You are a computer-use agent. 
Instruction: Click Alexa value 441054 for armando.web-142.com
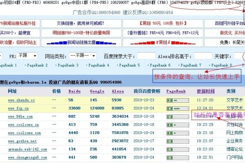(119, 149)
